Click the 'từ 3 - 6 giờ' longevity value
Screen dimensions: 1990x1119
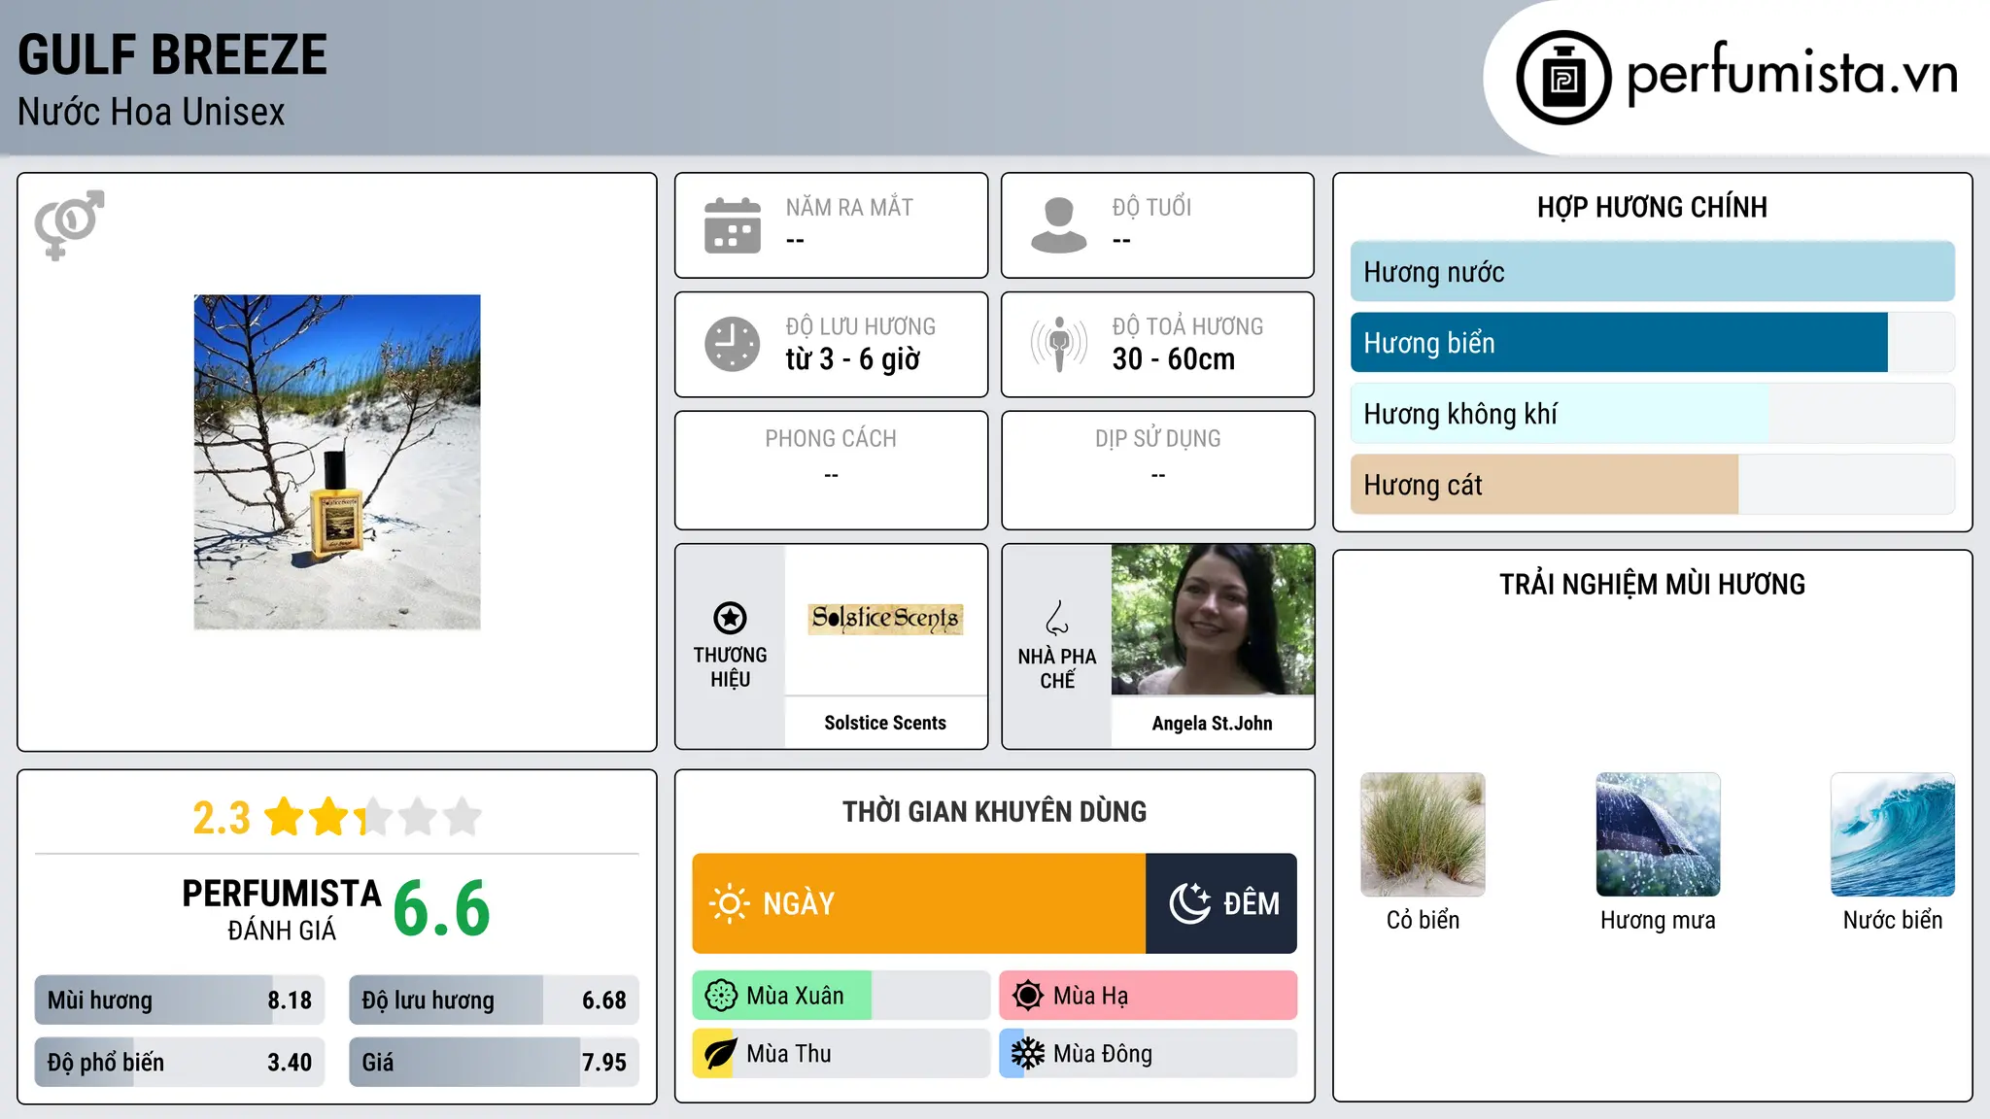pos(853,359)
